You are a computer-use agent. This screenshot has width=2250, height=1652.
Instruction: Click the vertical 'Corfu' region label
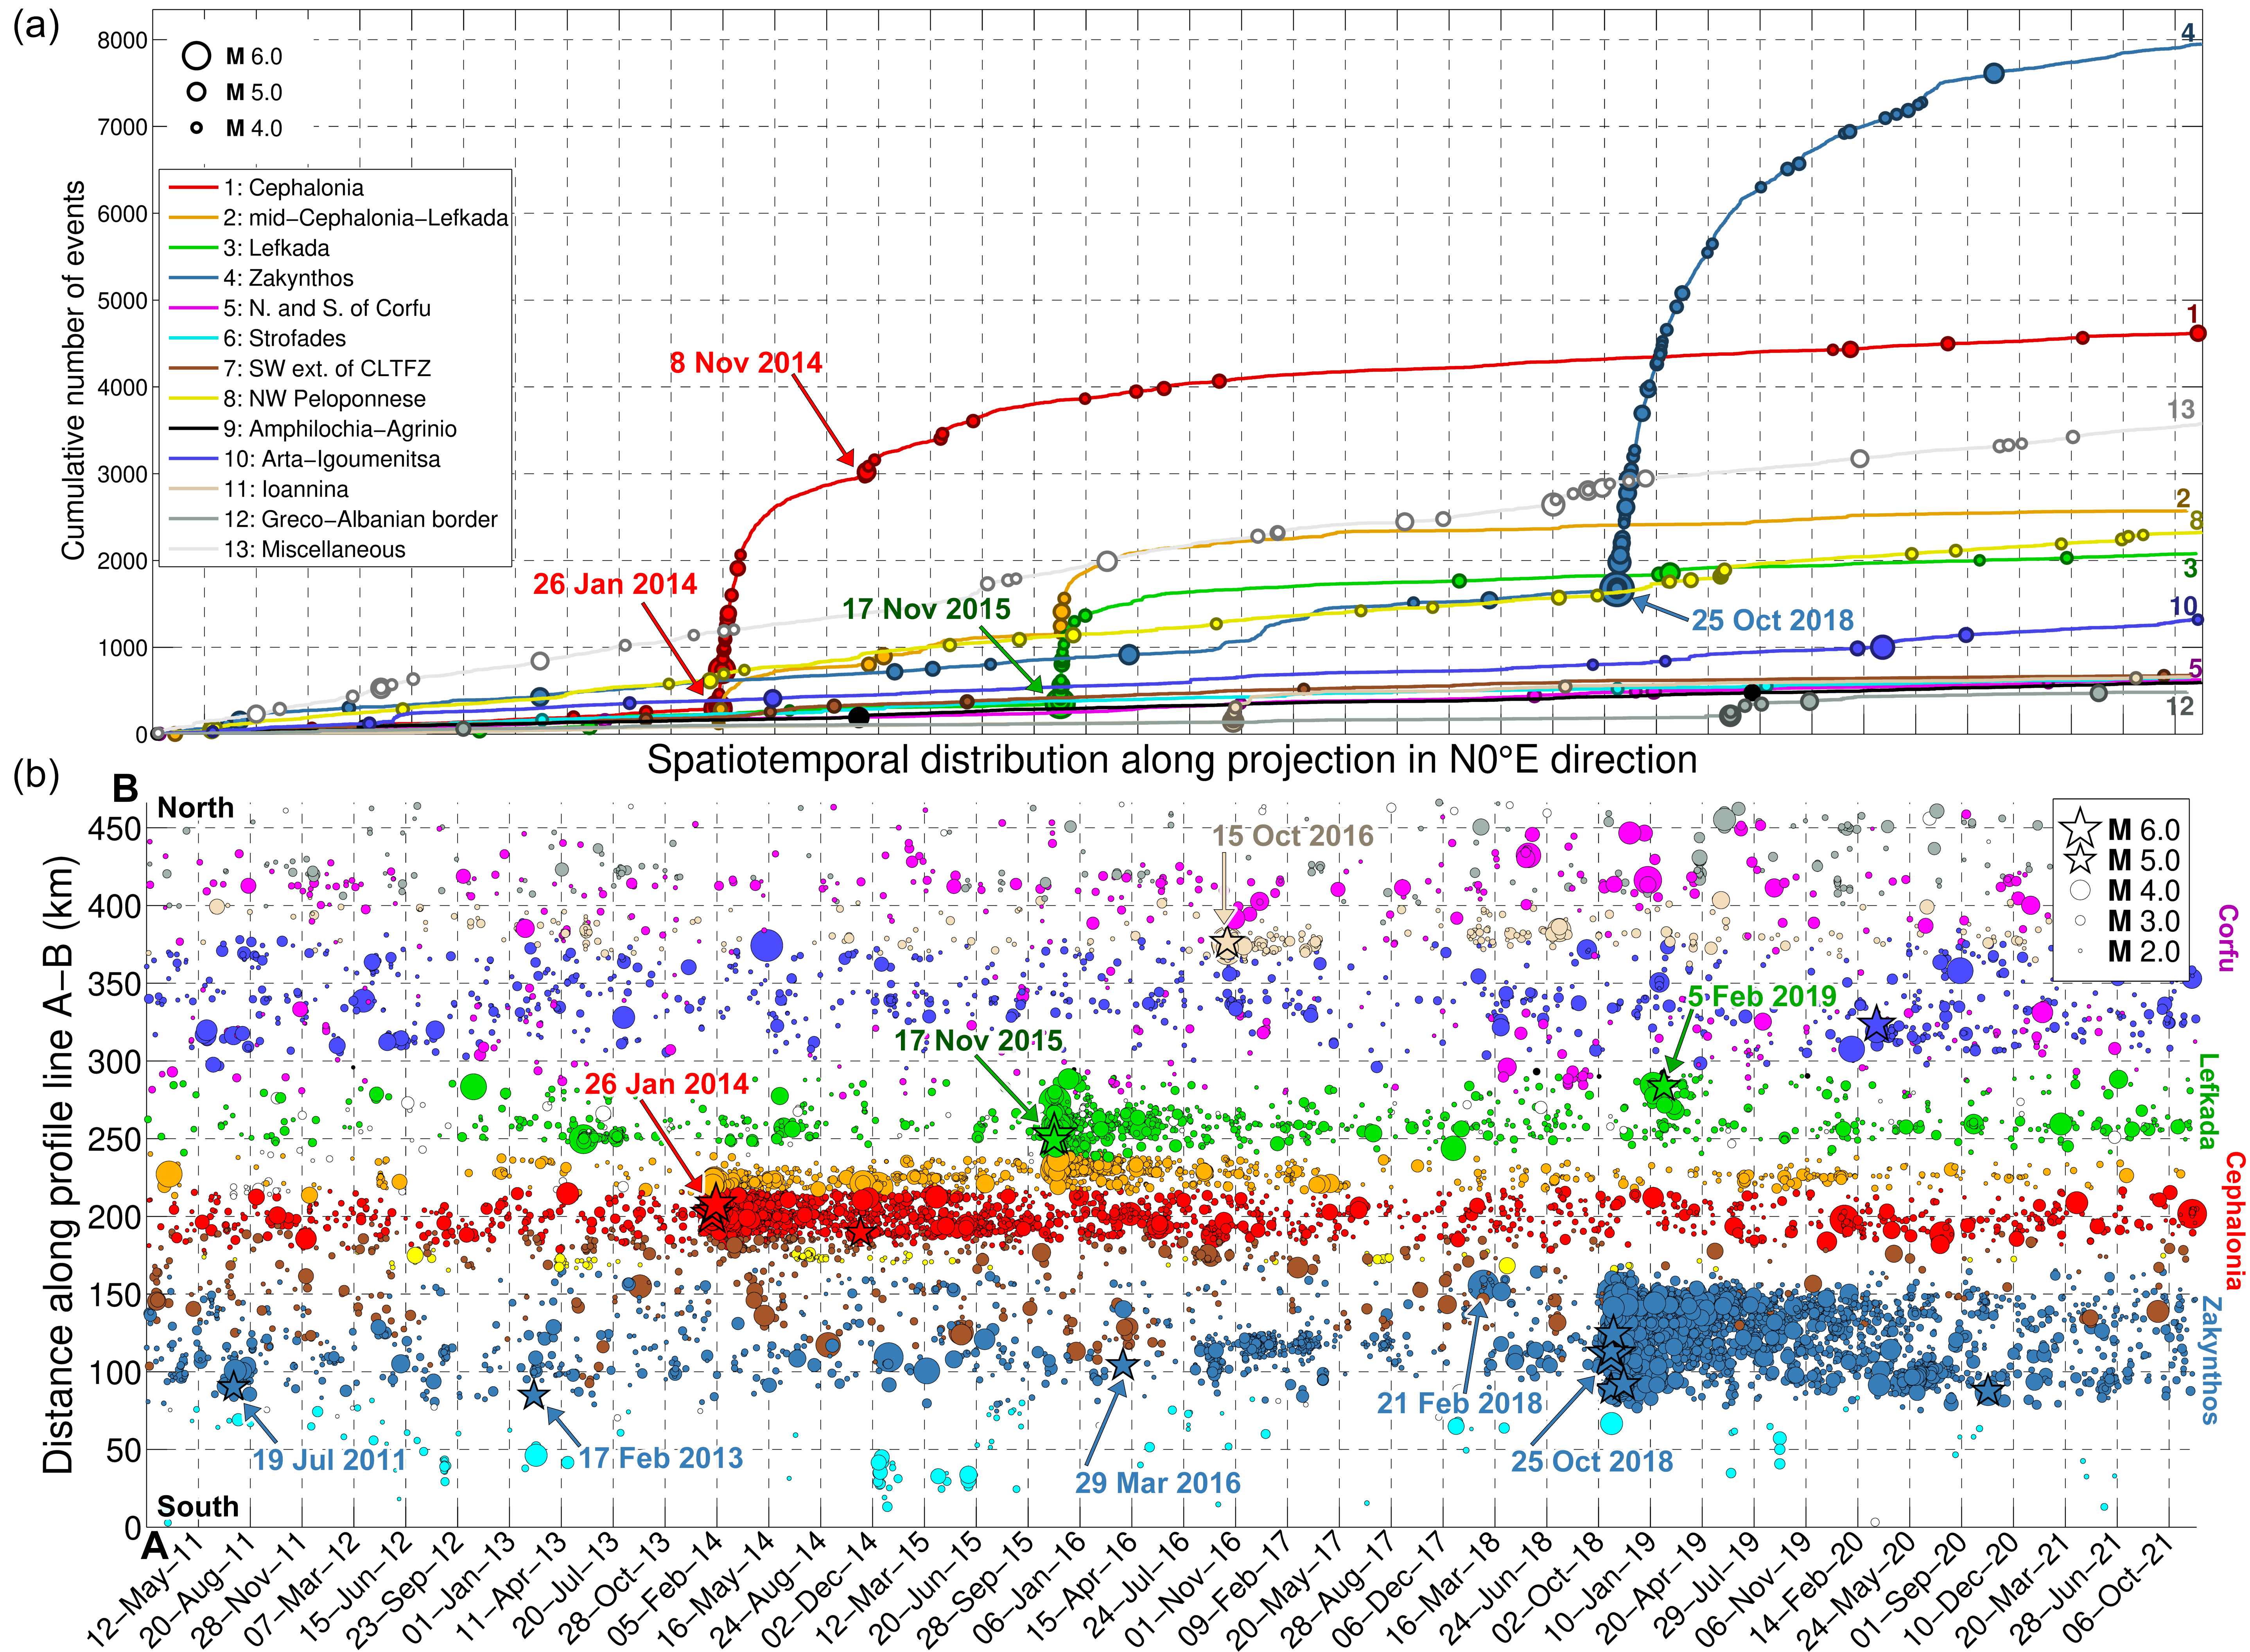click(2227, 938)
